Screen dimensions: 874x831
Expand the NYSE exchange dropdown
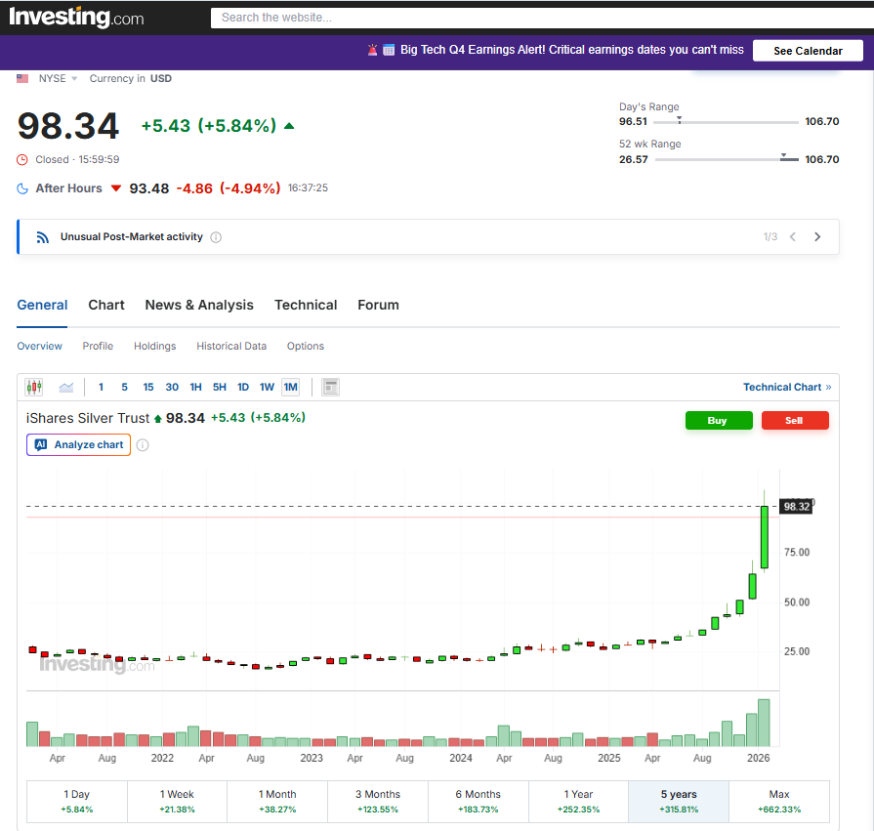[58, 78]
